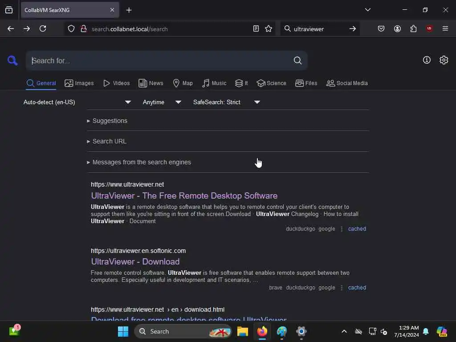Open UltraViewer - Download softonic result
Image resolution: width=456 pixels, height=342 pixels.
tap(135, 261)
